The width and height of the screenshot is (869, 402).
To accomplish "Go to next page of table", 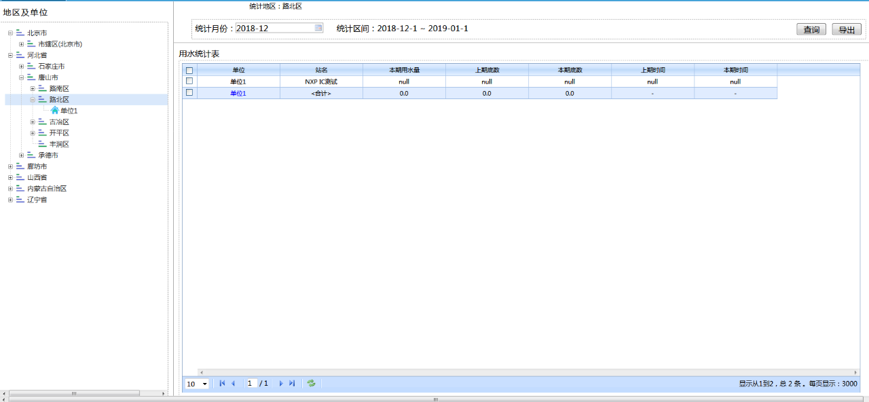I will pos(281,384).
